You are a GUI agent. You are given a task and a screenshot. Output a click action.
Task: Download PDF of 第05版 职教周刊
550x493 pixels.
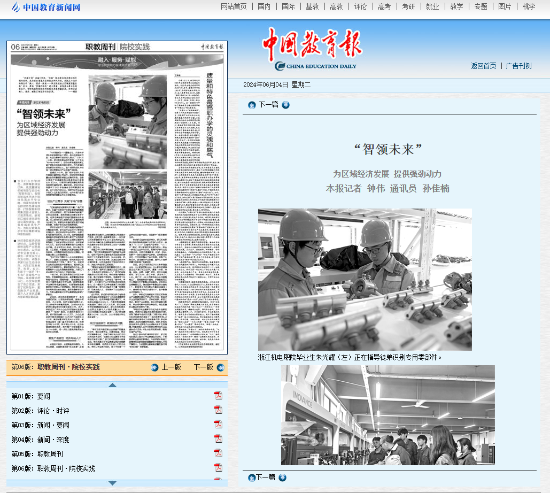[218, 453]
